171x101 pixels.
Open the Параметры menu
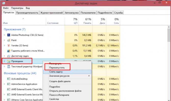coord(17,8)
